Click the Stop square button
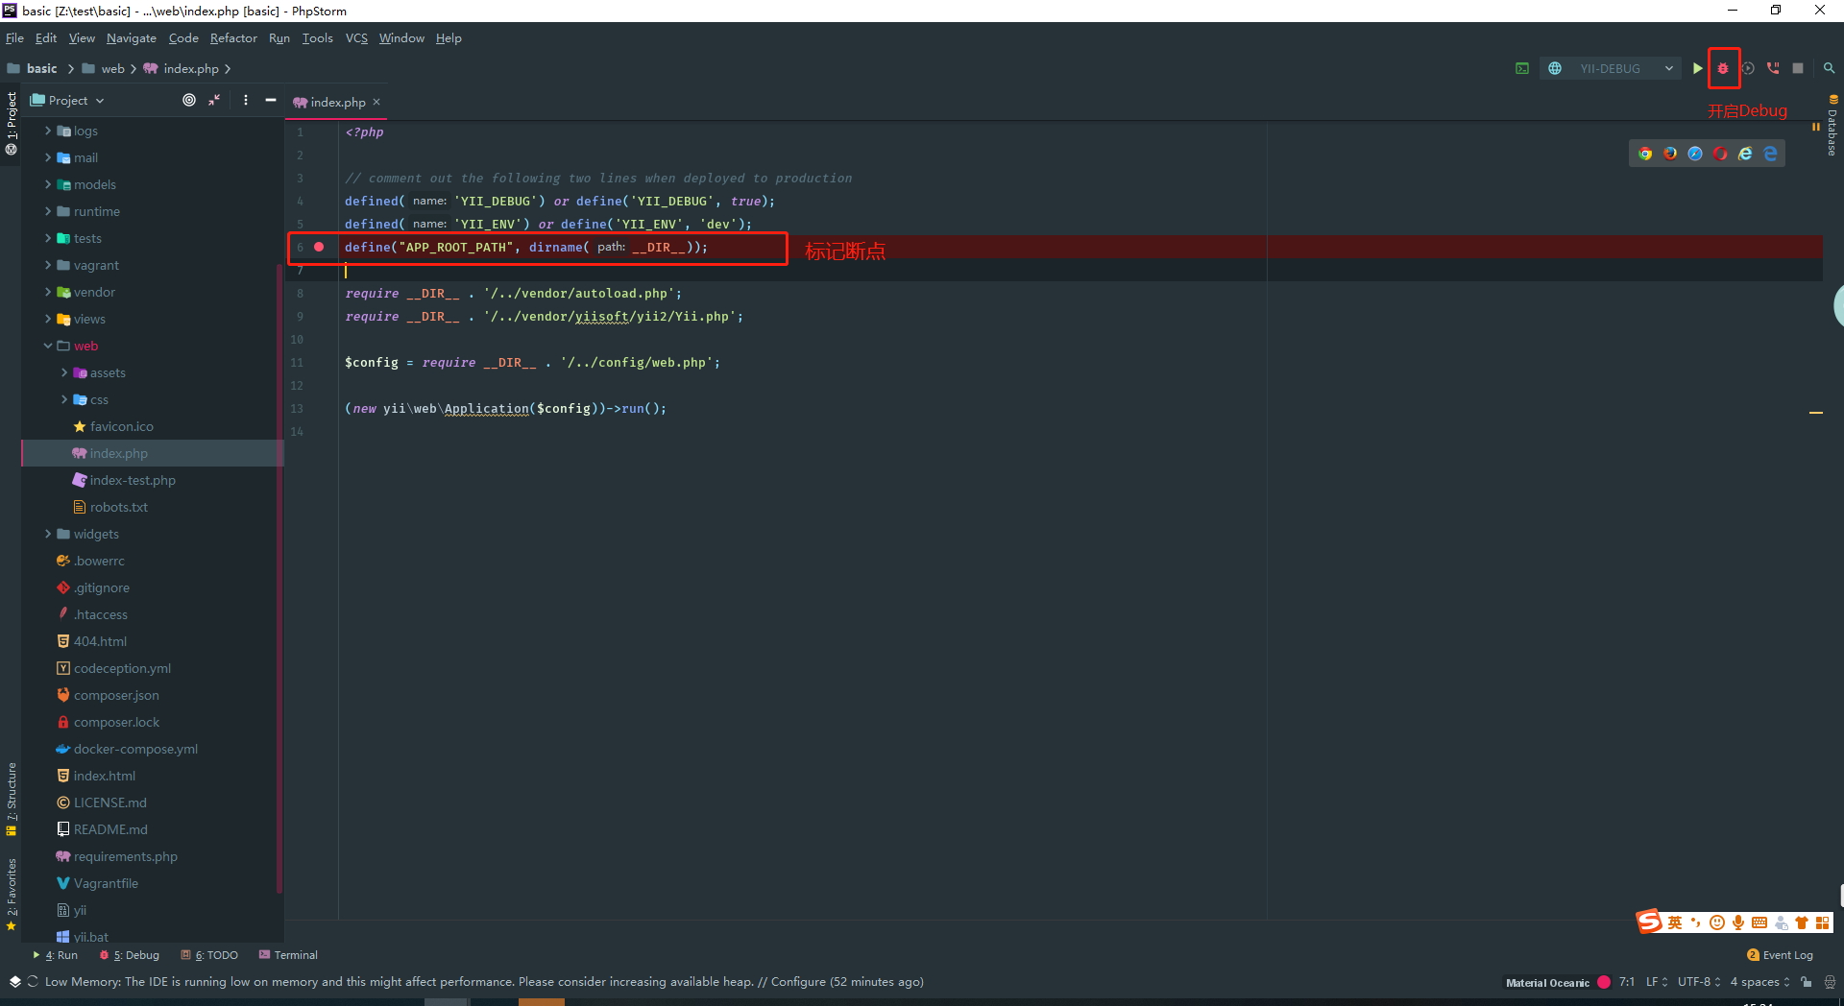Viewport: 1844px width, 1006px height. pyautogui.click(x=1798, y=68)
